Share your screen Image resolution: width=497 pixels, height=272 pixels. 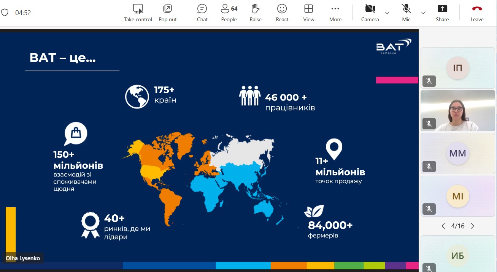point(442,13)
